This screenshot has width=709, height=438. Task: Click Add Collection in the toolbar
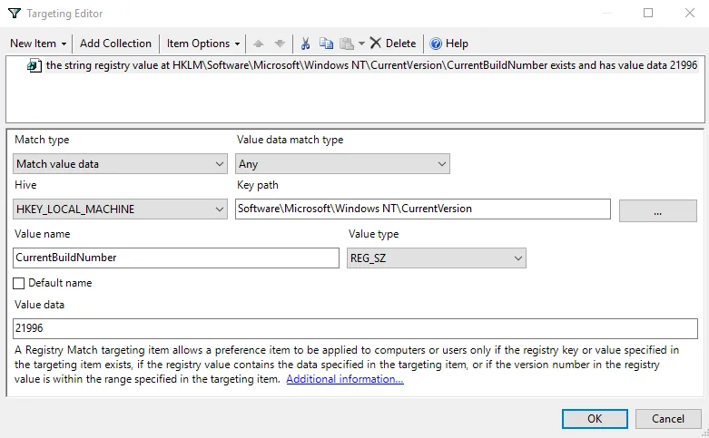point(115,44)
